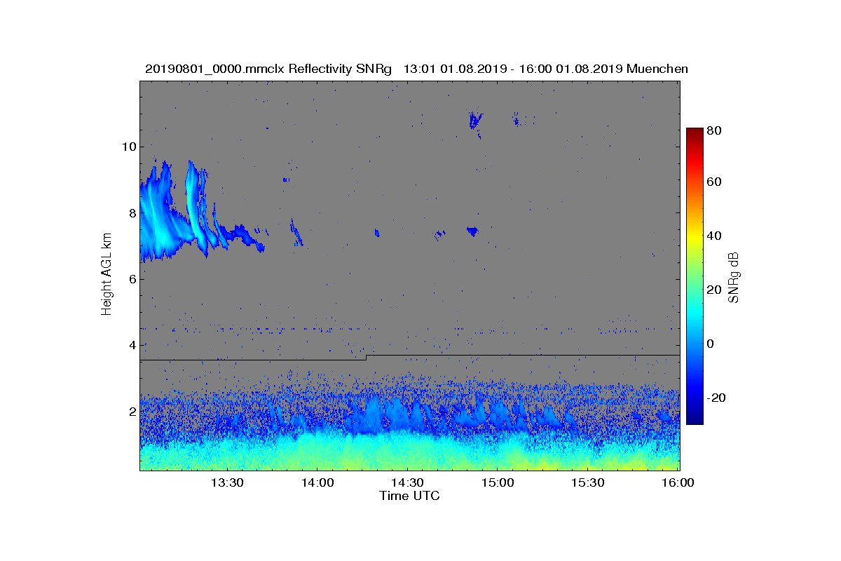Click the 13:30 time tick label
Viewport: 841px width, 561px height.
click(227, 482)
